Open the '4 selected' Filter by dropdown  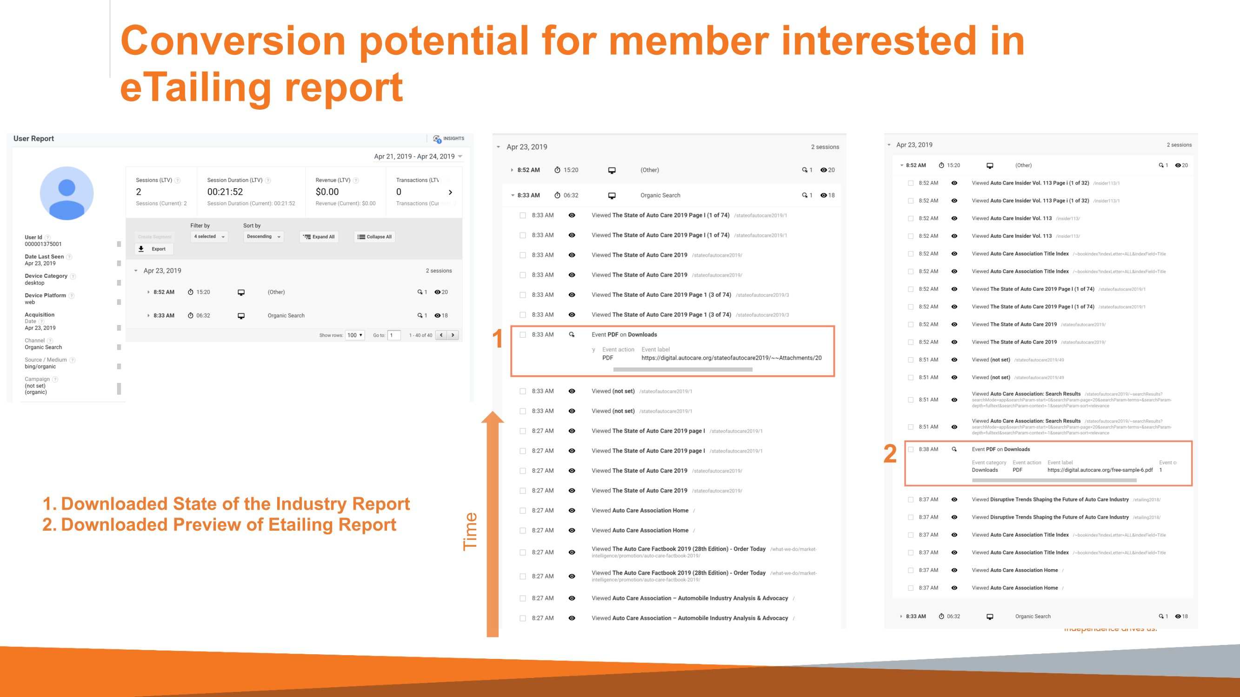[x=209, y=237]
